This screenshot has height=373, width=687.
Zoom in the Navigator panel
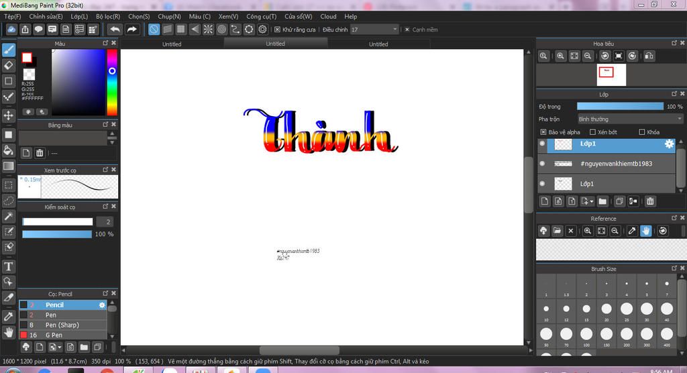(560, 56)
